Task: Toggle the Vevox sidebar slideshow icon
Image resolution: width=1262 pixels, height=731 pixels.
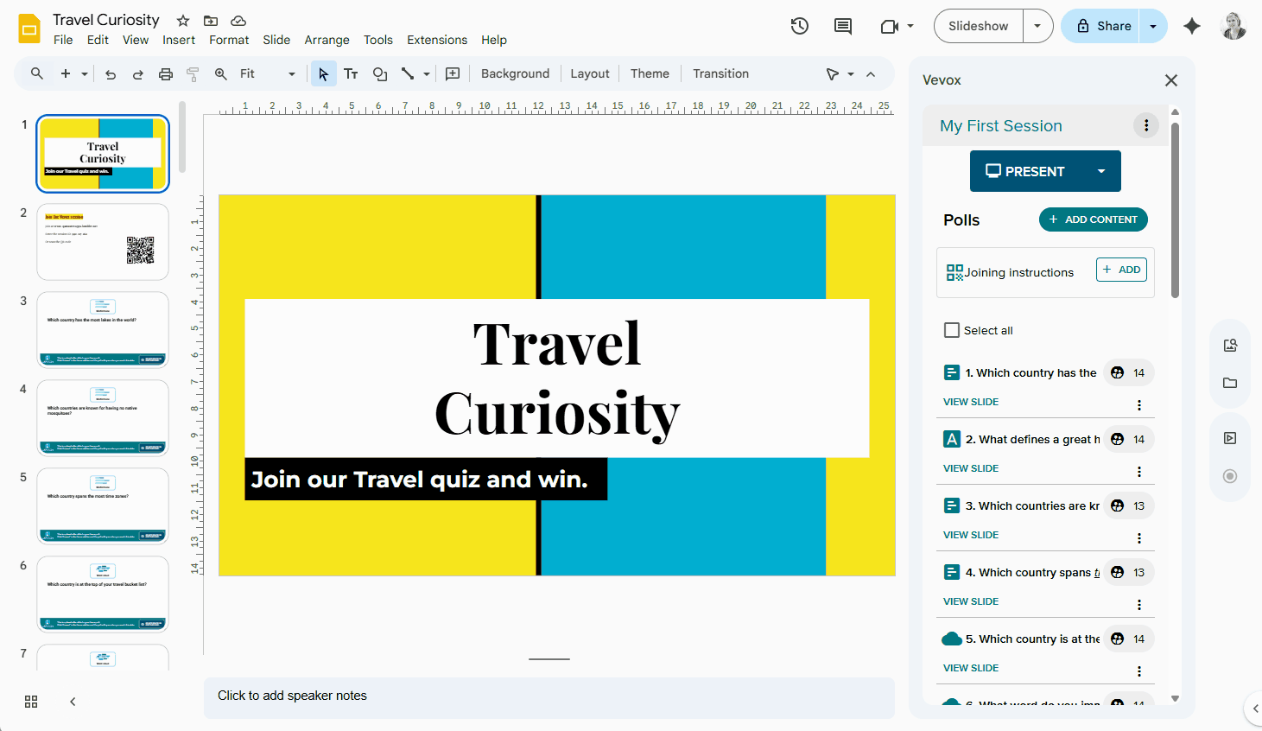Action: click(1229, 438)
